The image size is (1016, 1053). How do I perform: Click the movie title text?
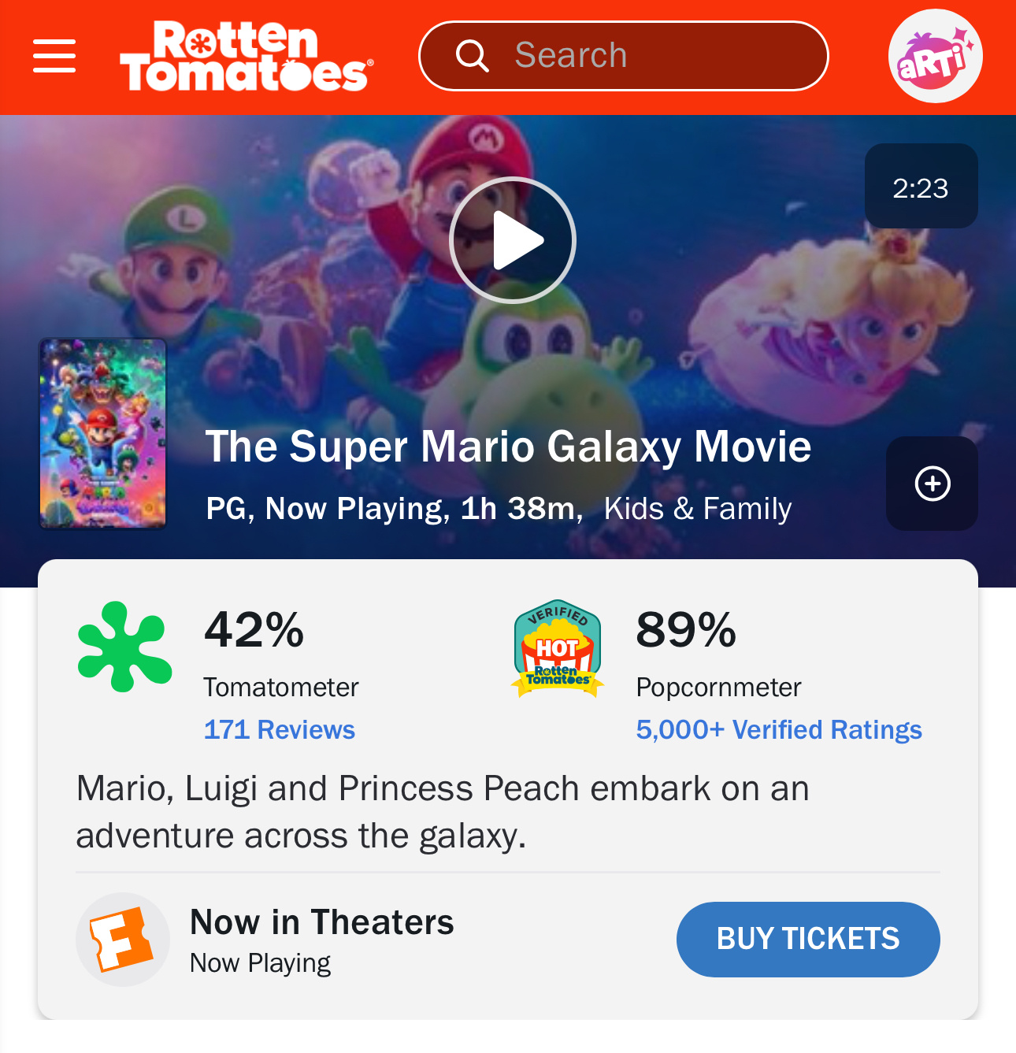click(x=508, y=447)
